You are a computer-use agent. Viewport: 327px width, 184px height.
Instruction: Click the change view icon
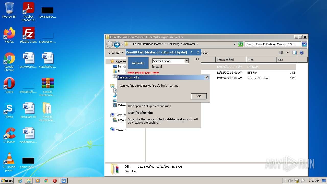[282, 53]
